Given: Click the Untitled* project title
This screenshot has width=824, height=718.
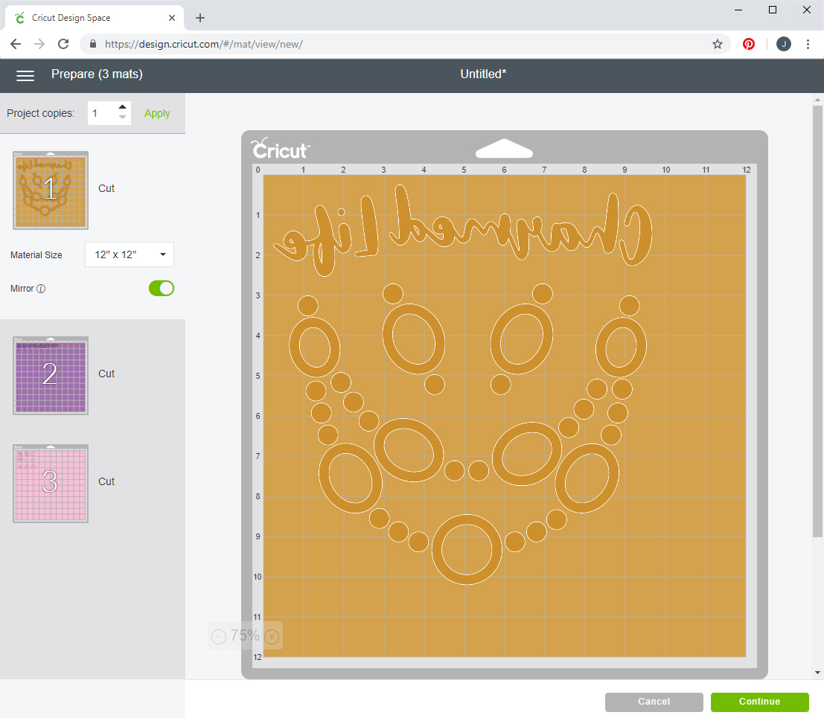Looking at the screenshot, I should (x=484, y=74).
